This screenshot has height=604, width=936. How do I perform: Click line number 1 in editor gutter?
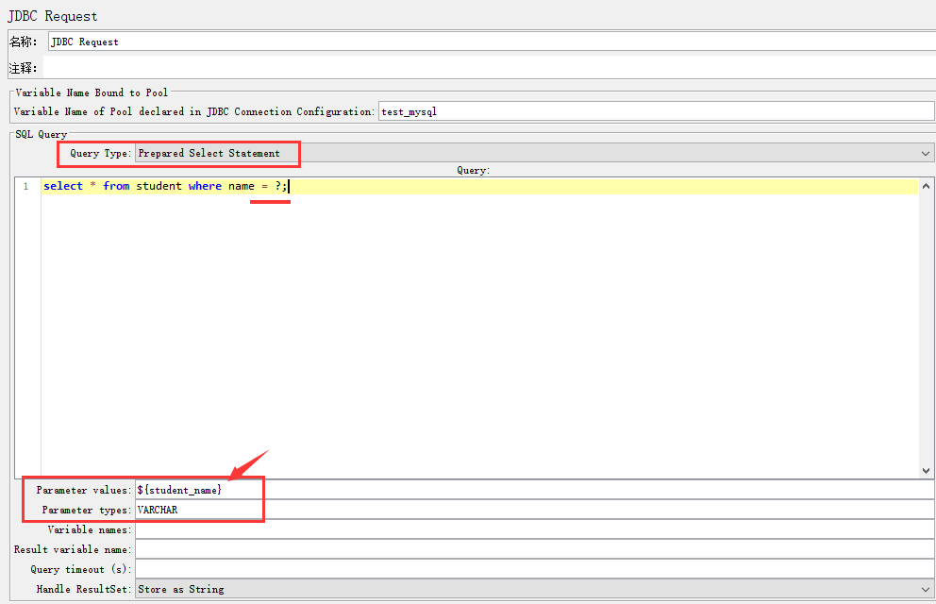click(26, 186)
